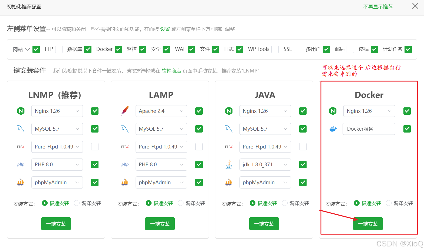424x251 pixels.
Task: Click the MySQL dolphin icon in LNMP card
Action: pyautogui.click(x=21, y=129)
